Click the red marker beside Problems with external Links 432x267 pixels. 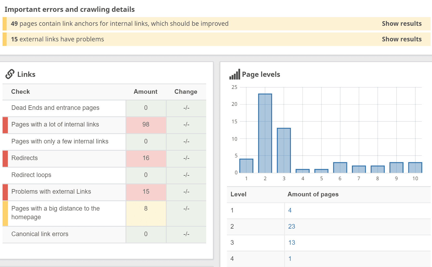click(5, 192)
